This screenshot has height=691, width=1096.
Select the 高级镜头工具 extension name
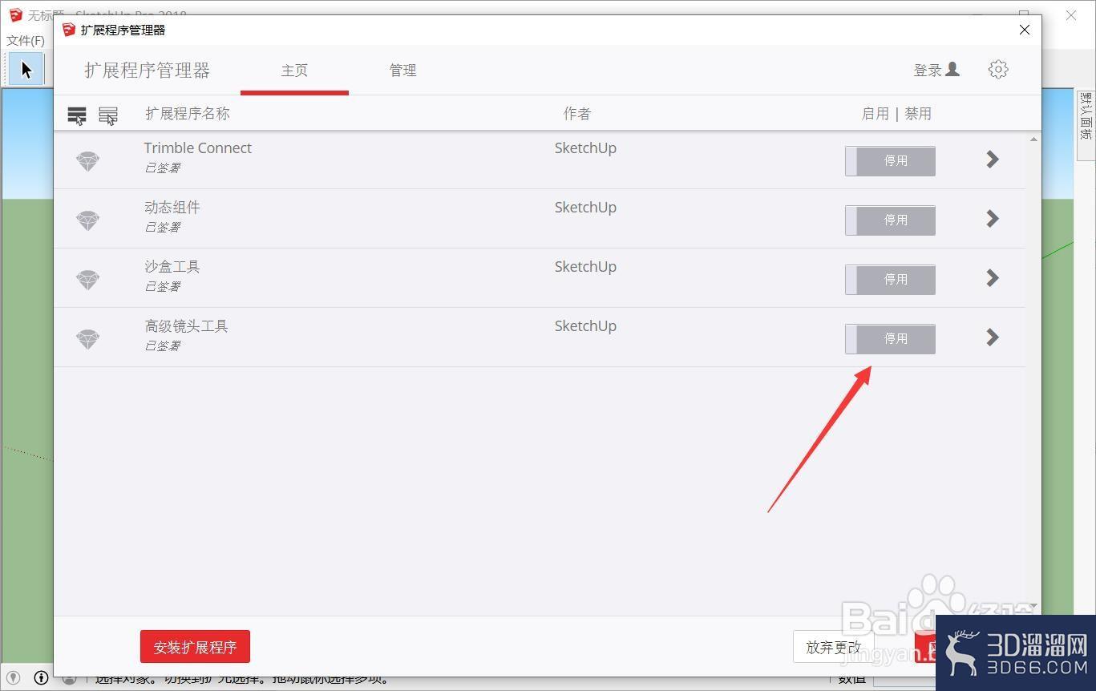[x=186, y=325]
